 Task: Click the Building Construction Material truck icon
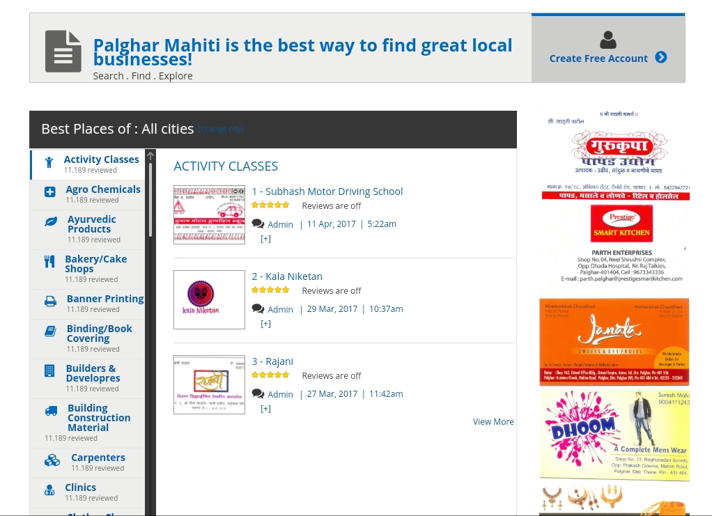[52, 411]
